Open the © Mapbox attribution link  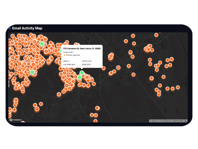[154, 121]
